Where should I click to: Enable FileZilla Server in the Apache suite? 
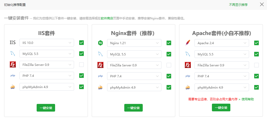(x=256, y=65)
